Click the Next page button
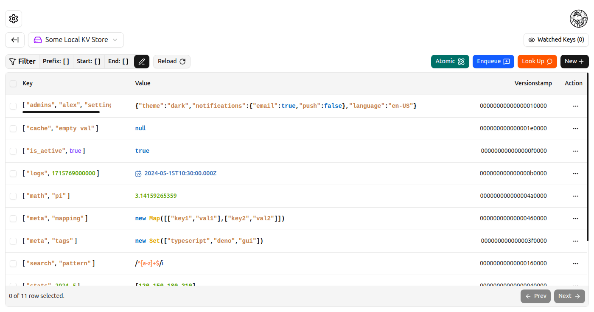 click(x=569, y=296)
